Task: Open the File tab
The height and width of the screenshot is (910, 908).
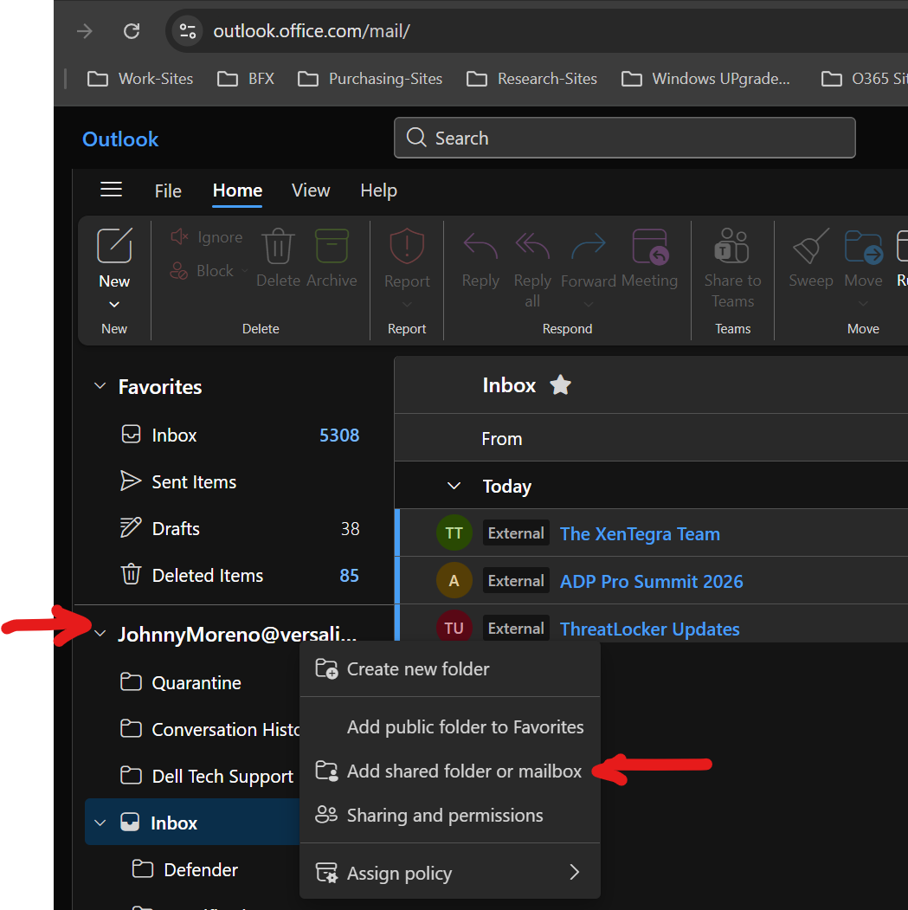Action: 168,191
